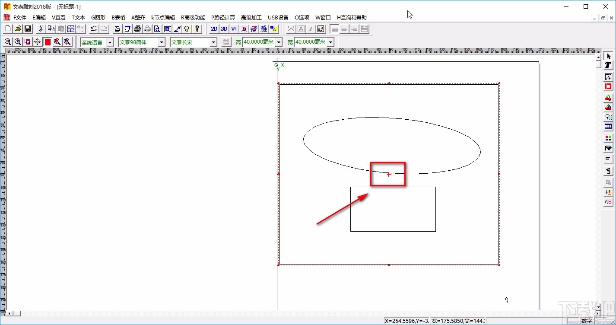Open the O选项 menu
Screen dimensions: 616x325
click(x=302, y=18)
